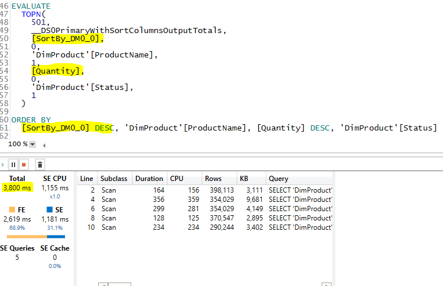443x286 pixels.
Task: Click the SE Queries count 5
Action: (x=17, y=258)
